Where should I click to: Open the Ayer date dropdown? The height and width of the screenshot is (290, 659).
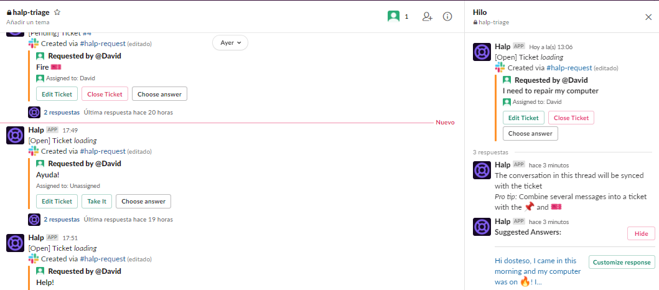pyautogui.click(x=230, y=42)
